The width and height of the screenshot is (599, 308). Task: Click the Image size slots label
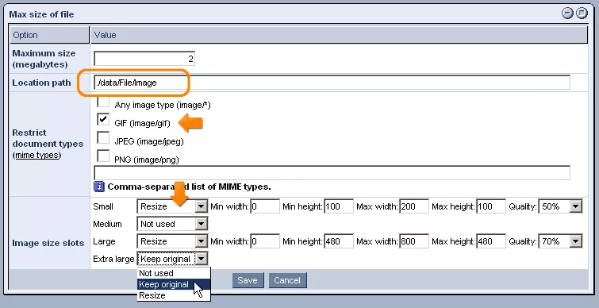[48, 243]
